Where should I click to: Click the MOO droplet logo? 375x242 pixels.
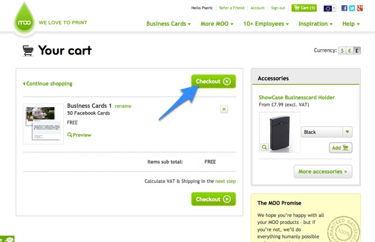click(x=24, y=18)
